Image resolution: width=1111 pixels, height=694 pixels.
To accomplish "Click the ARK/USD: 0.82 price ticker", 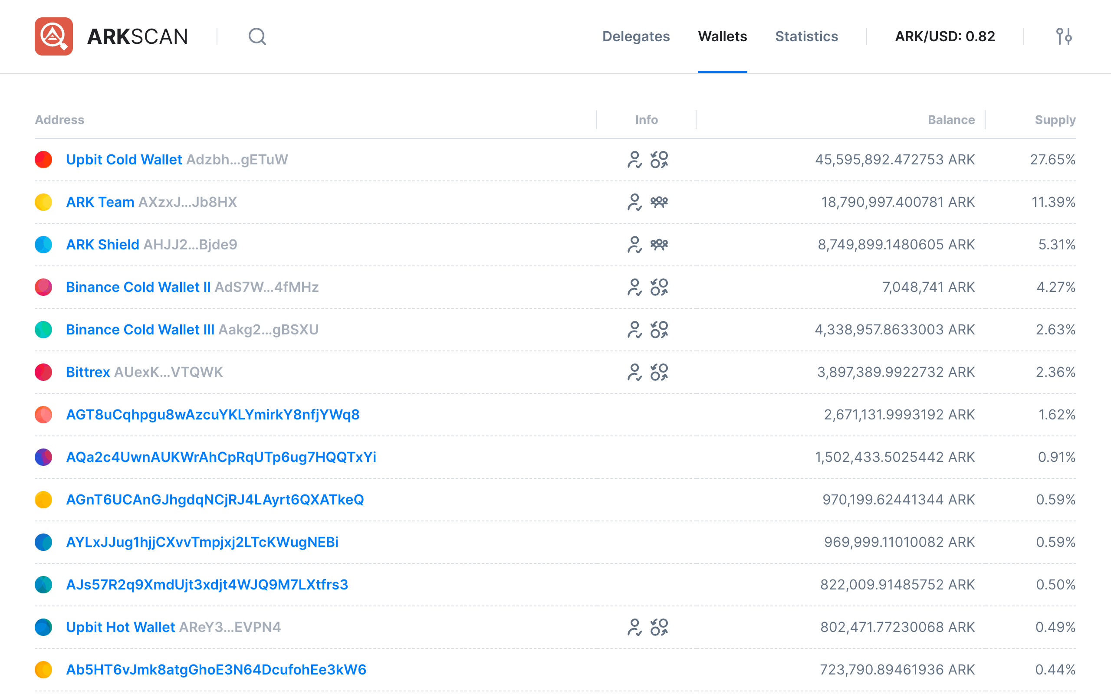I will point(945,36).
